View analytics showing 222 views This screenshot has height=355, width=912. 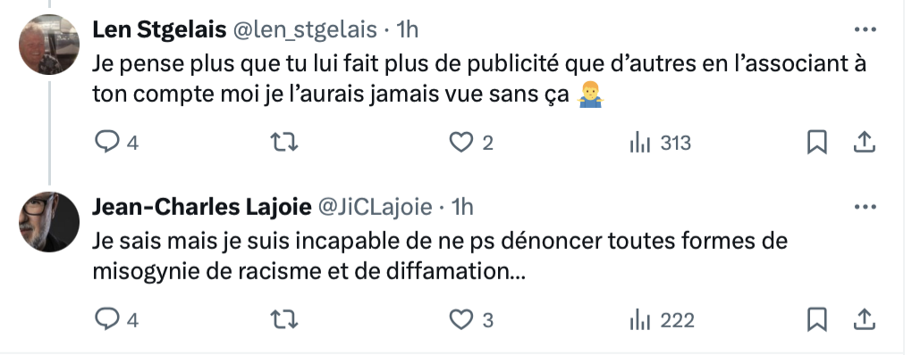point(662,319)
